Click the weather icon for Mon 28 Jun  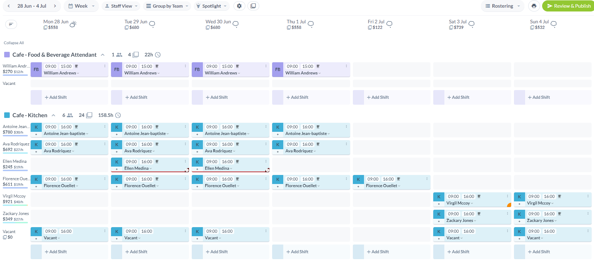coord(73,24)
